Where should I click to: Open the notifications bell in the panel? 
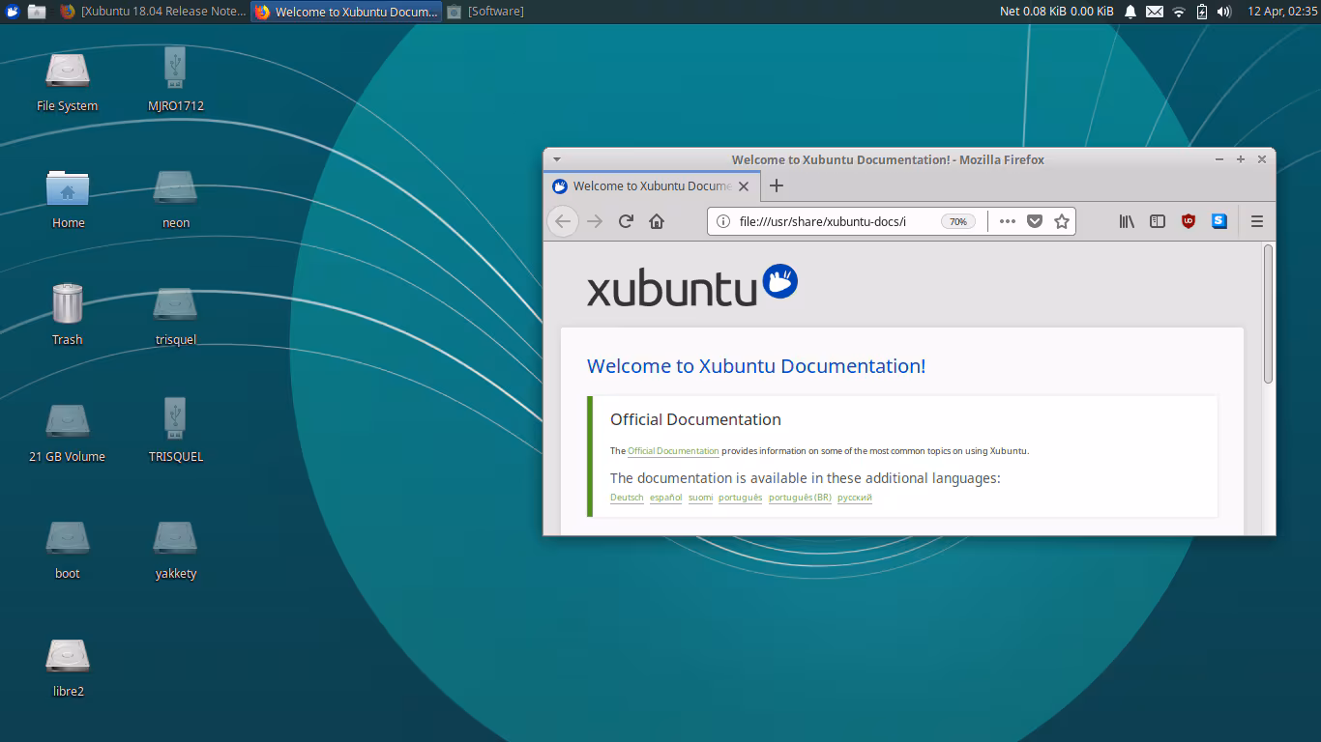[1130, 12]
